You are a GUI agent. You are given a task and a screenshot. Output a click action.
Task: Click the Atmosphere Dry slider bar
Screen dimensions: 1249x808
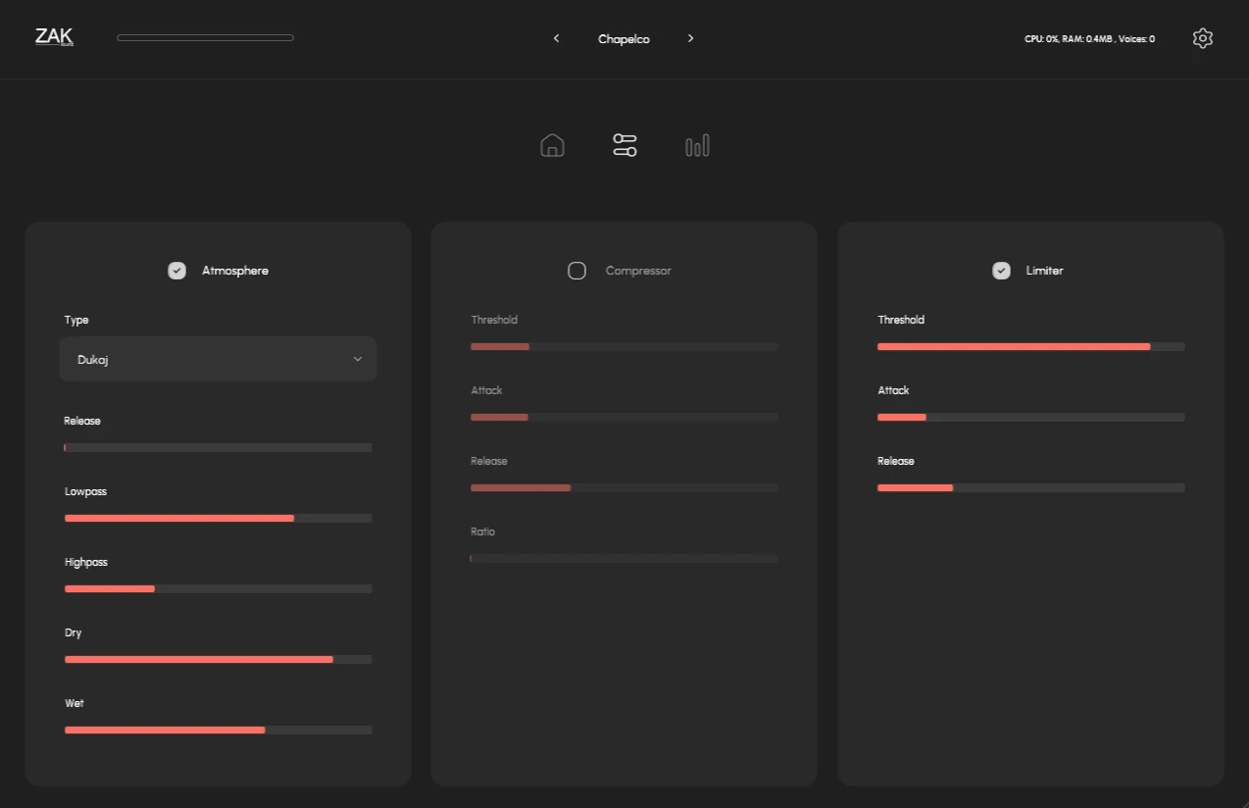point(218,659)
